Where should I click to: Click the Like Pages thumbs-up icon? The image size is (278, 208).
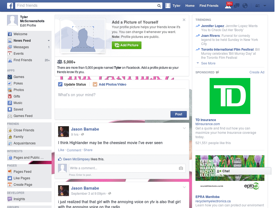click(x=10, y=178)
